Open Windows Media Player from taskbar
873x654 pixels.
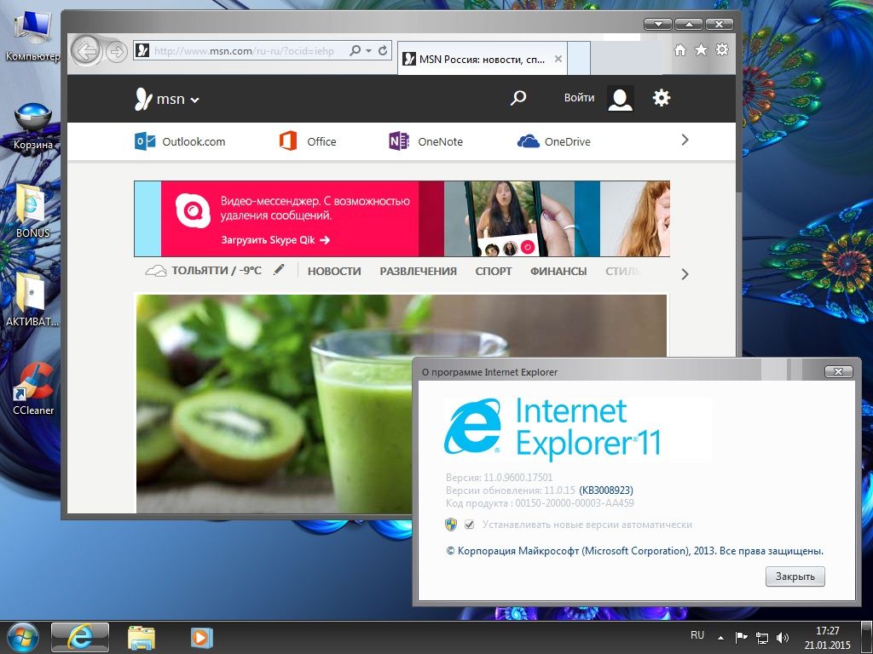(x=201, y=637)
